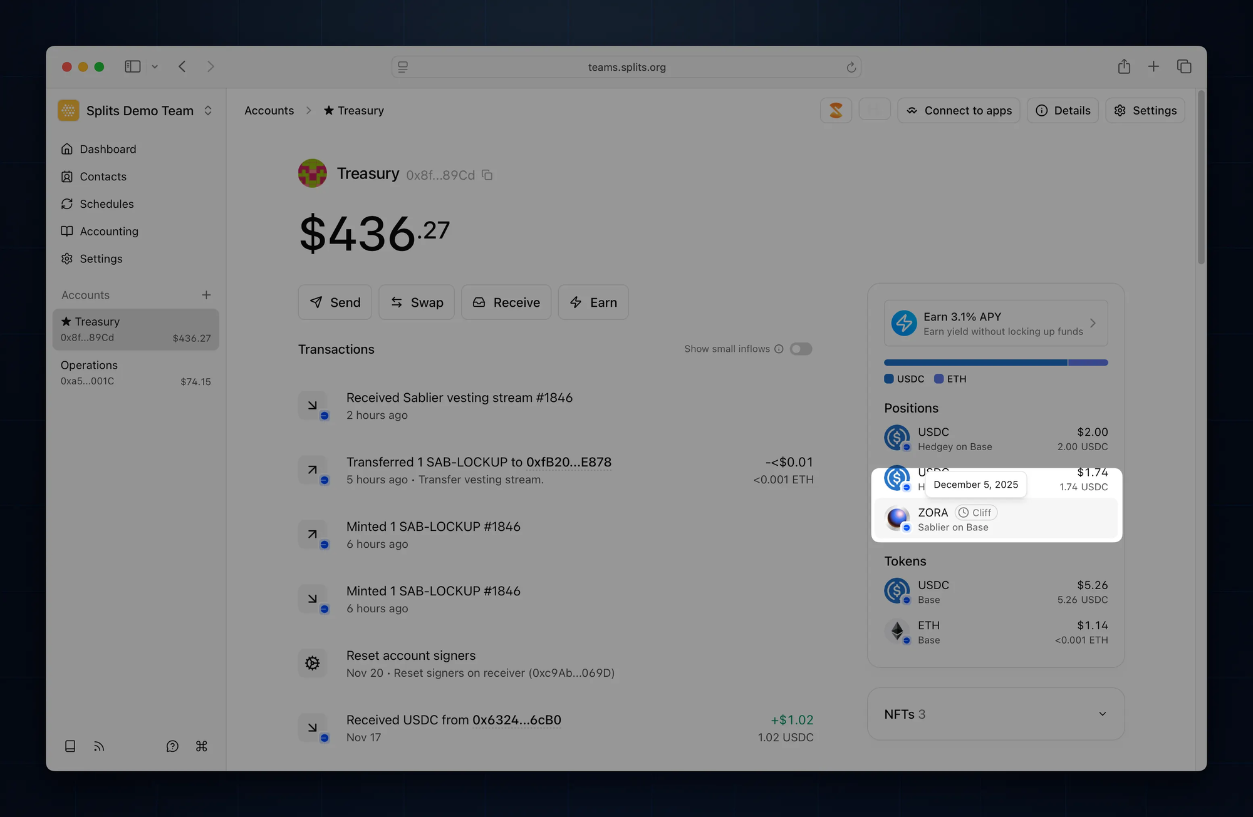Click the Connect to apps button
This screenshot has height=817, width=1253.
(x=959, y=110)
